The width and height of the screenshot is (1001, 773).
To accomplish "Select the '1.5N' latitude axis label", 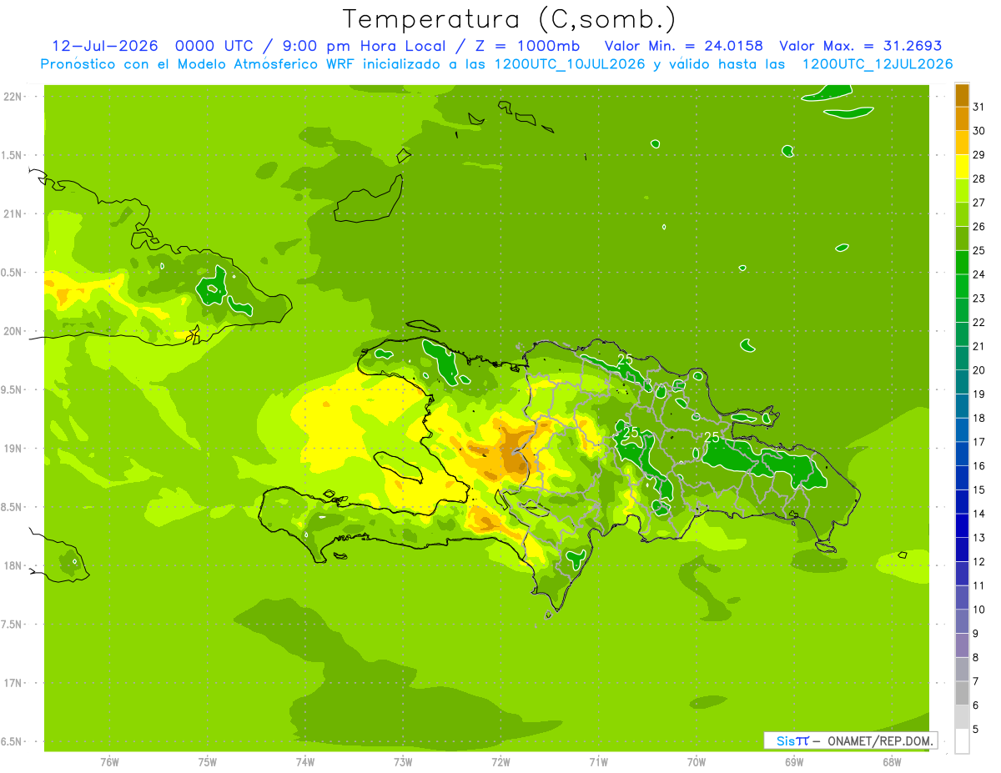I will (x=13, y=156).
